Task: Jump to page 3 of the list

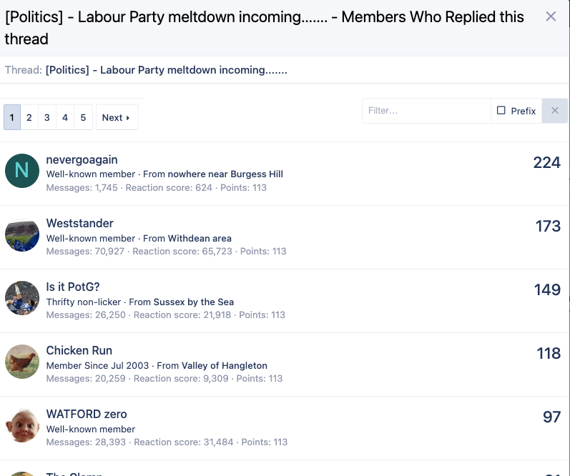Action: pos(47,117)
